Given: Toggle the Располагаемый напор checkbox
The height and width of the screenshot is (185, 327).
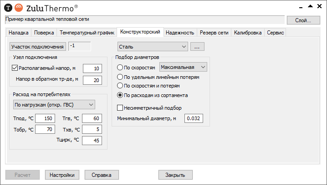Looking at the screenshot, I should 14,68.
